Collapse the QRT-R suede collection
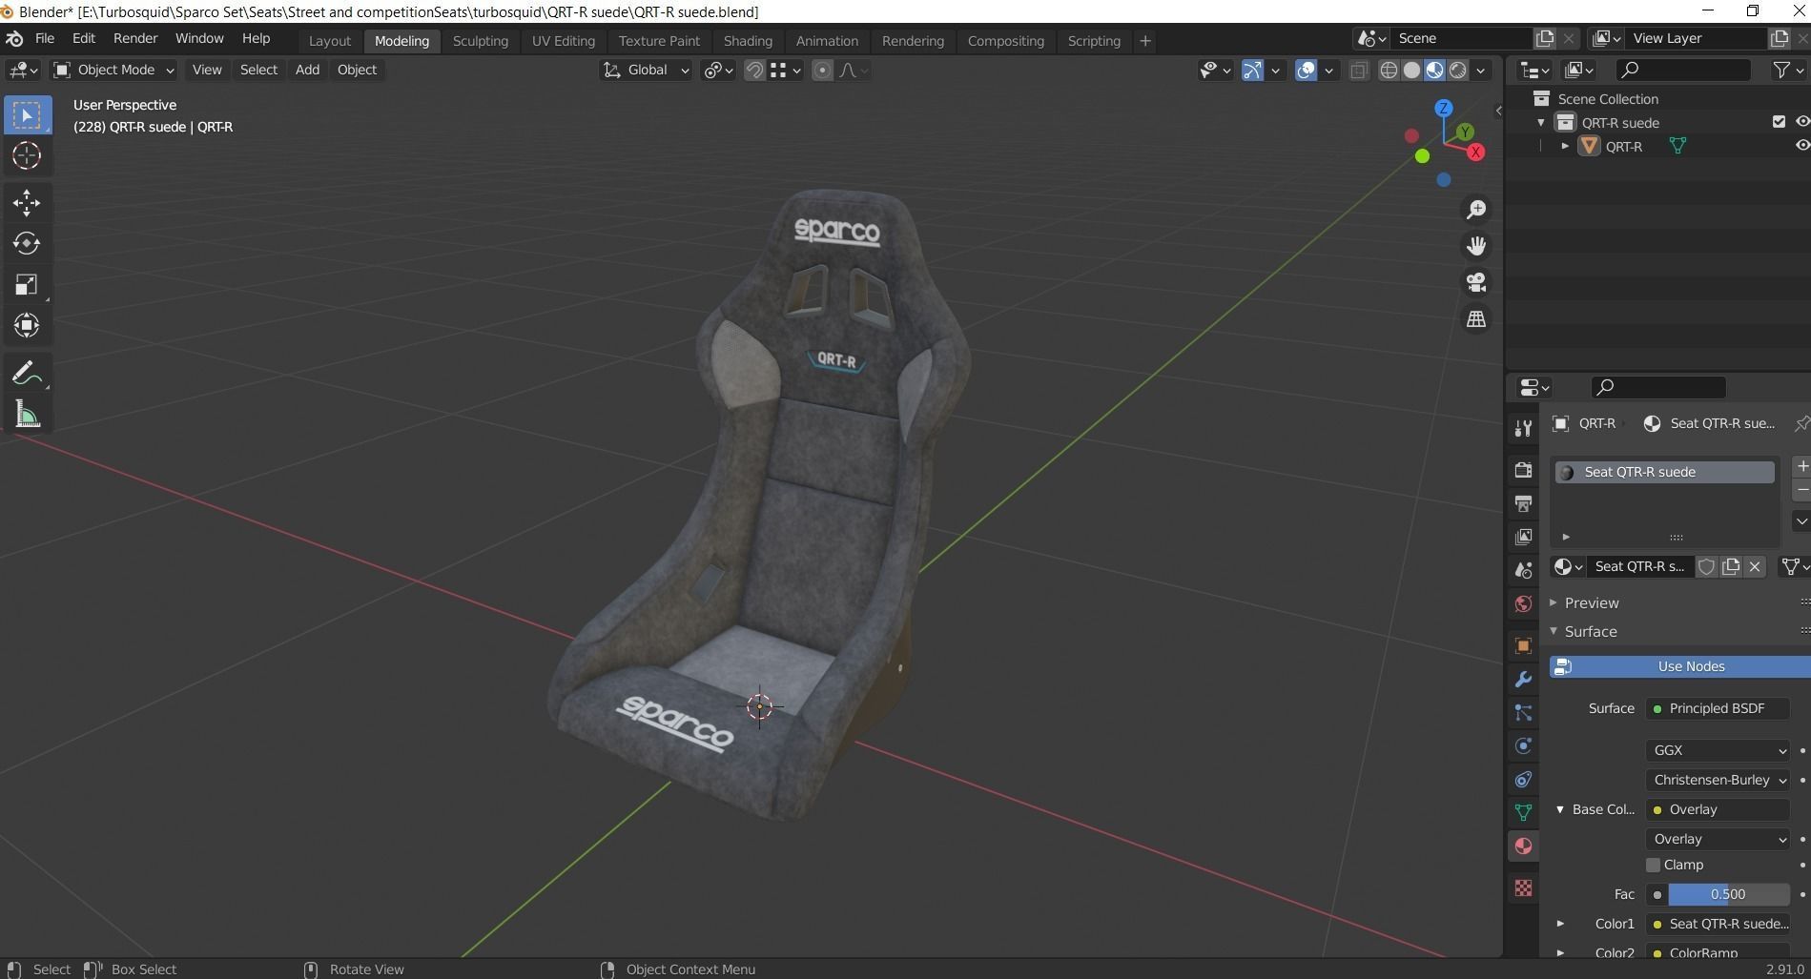This screenshot has height=979, width=1811. (x=1541, y=122)
